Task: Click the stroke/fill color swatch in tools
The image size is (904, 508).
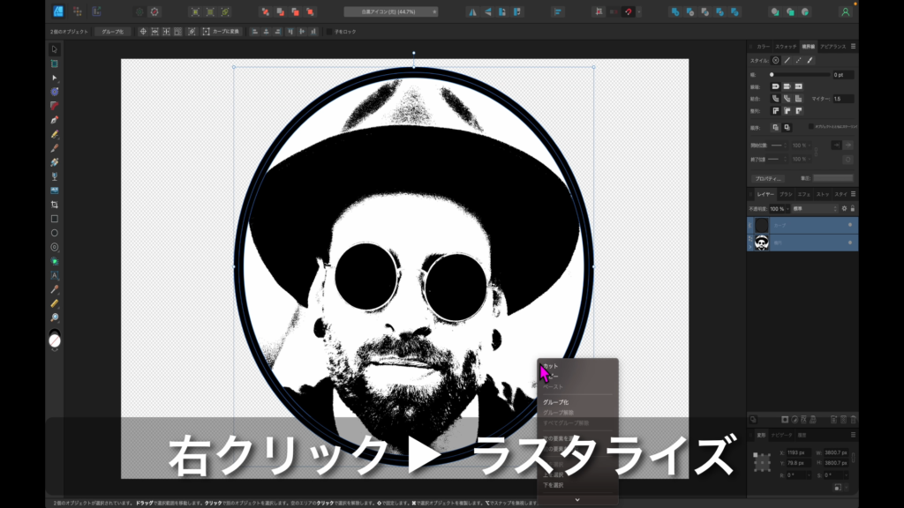Action: [54, 340]
